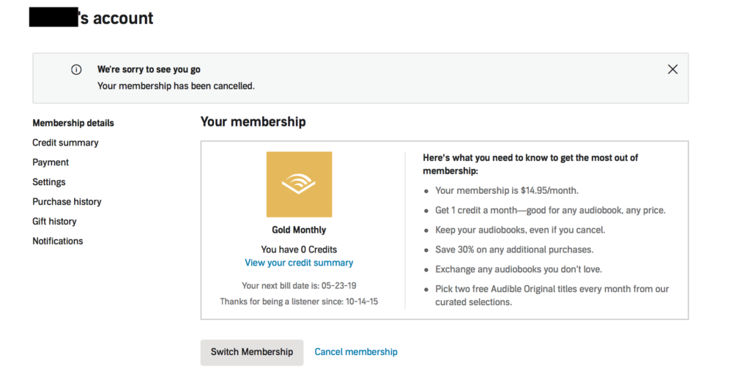Image resolution: width=750 pixels, height=379 pixels.
Task: Click the account name page title
Action: point(92,18)
